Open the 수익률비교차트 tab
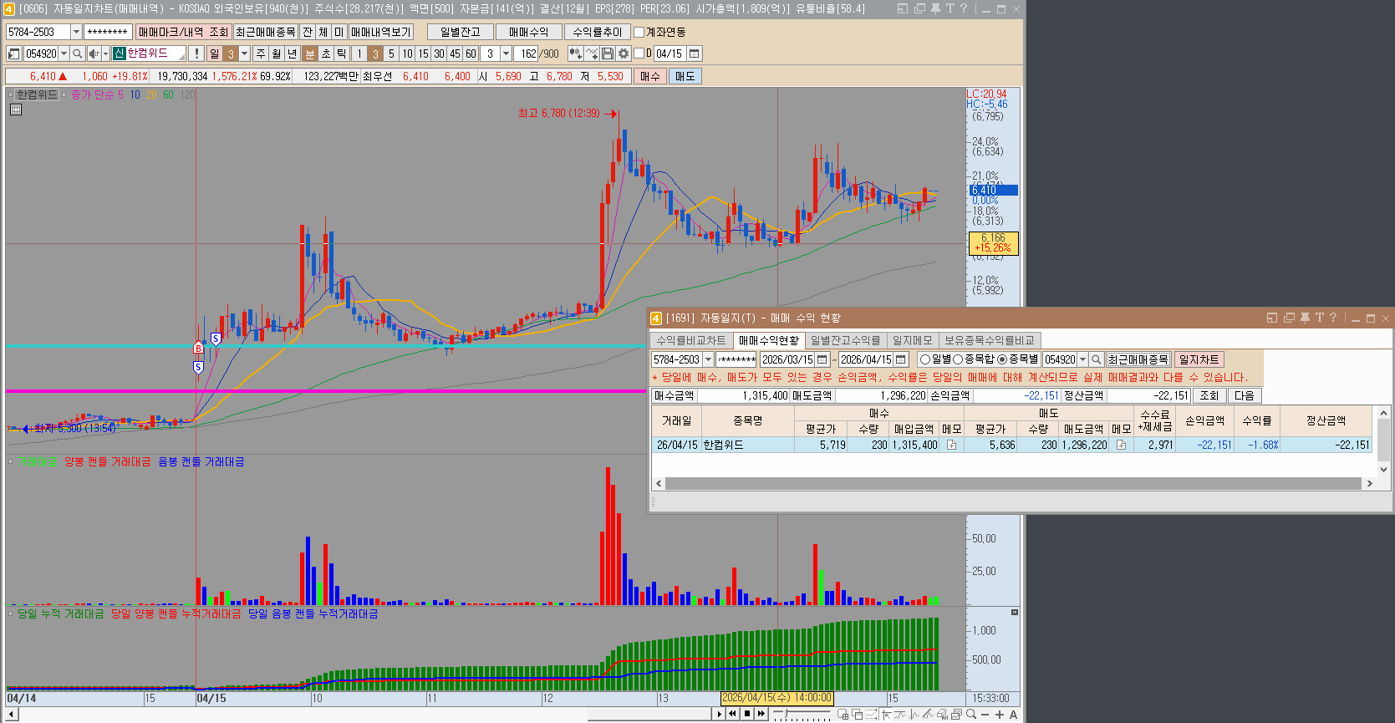 click(691, 340)
